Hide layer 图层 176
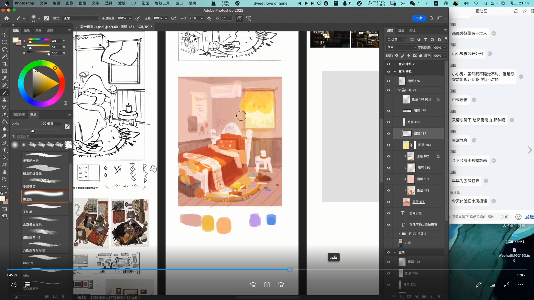The height and width of the screenshot is (300, 534). tap(389, 202)
